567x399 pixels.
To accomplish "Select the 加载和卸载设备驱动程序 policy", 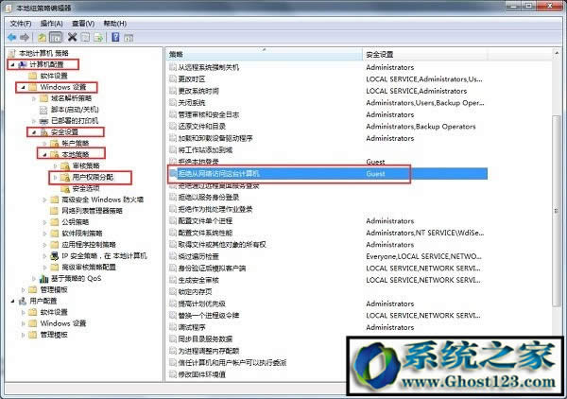I will (x=215, y=138).
